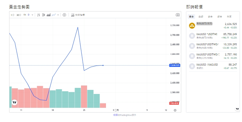The width and height of the screenshot is (242, 122).
Task: Expand the chart style dropdown arrow
Action: 58,15
